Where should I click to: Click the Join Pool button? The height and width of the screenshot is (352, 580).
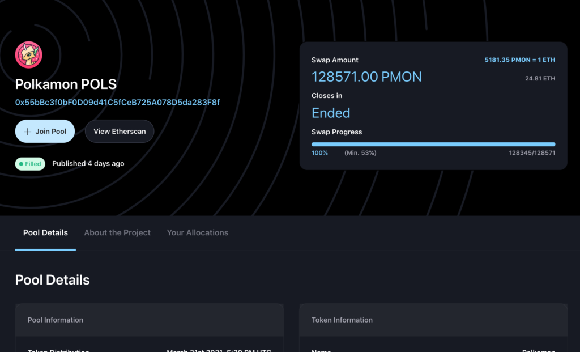click(x=45, y=131)
